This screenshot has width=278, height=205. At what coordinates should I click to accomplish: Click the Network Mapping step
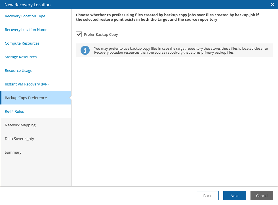pyautogui.click(x=20, y=125)
